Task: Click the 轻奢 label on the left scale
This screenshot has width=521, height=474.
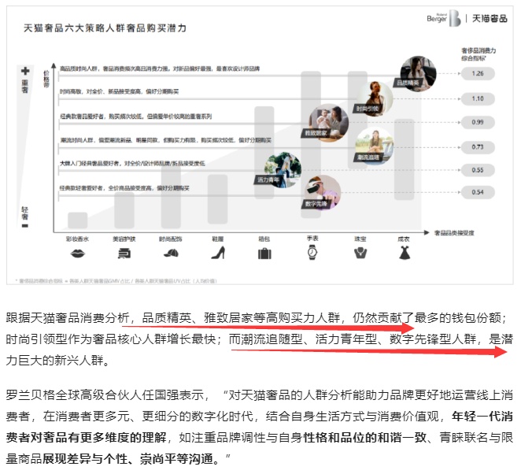Action: tap(25, 213)
